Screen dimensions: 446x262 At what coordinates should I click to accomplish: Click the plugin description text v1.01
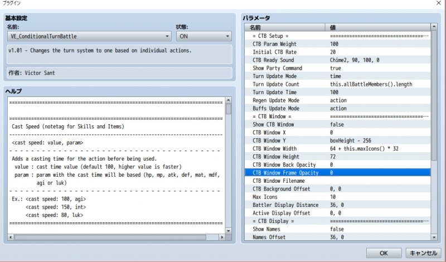click(100, 51)
